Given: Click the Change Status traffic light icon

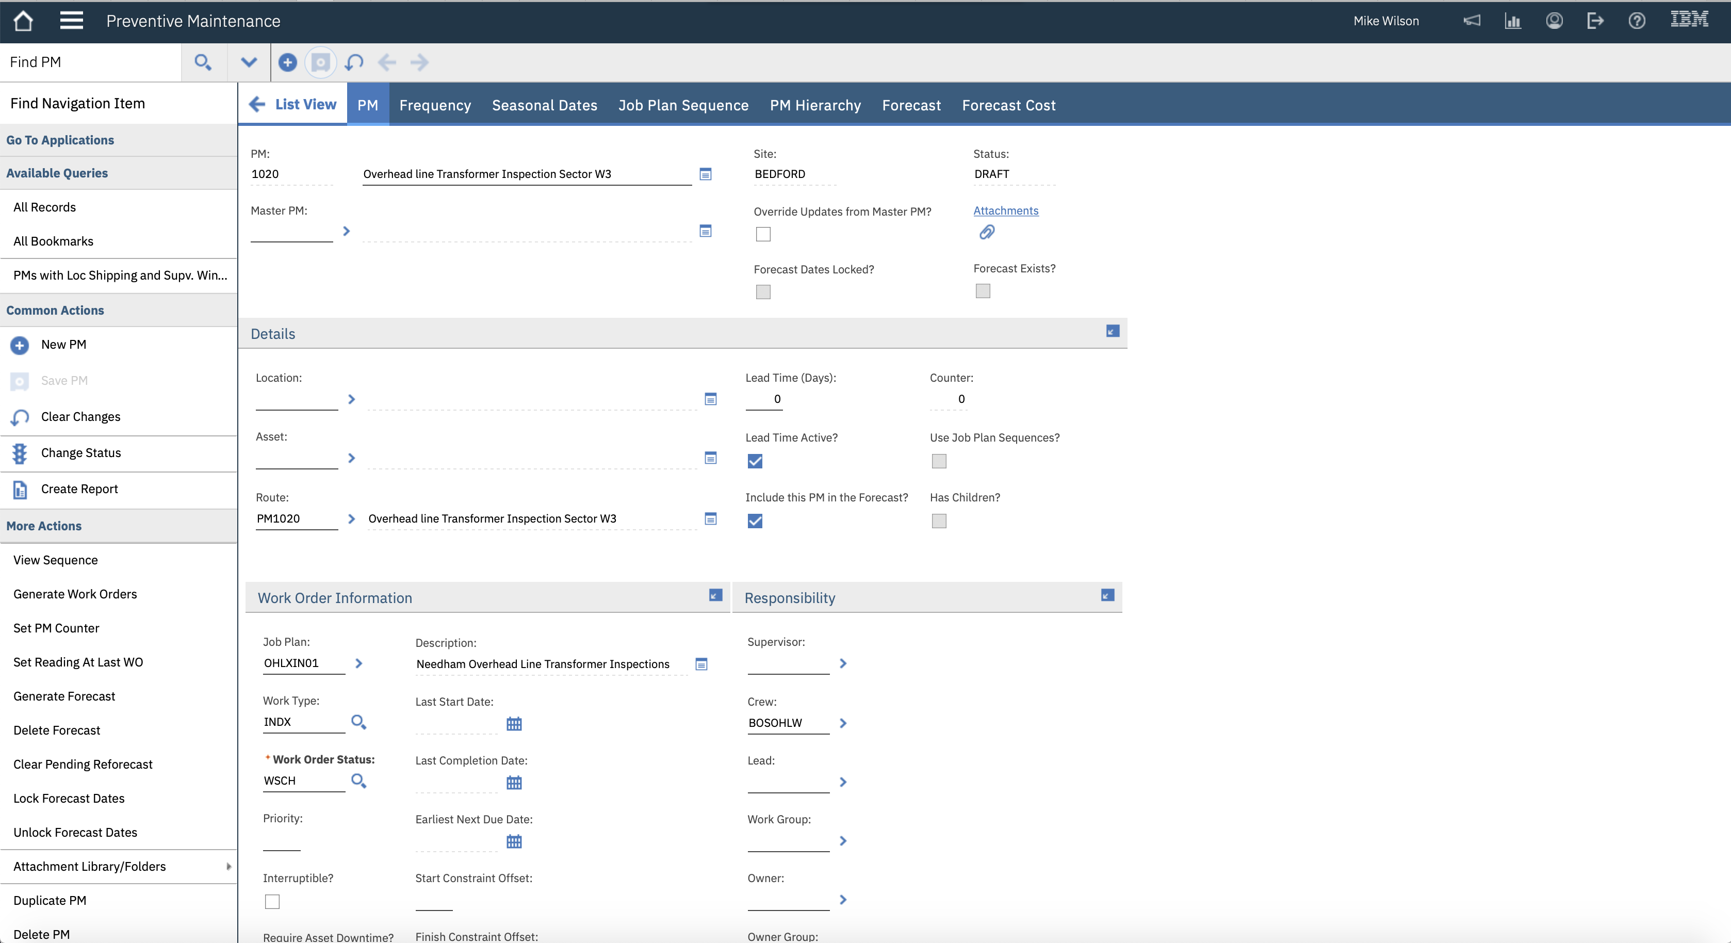Looking at the screenshot, I should tap(20, 453).
